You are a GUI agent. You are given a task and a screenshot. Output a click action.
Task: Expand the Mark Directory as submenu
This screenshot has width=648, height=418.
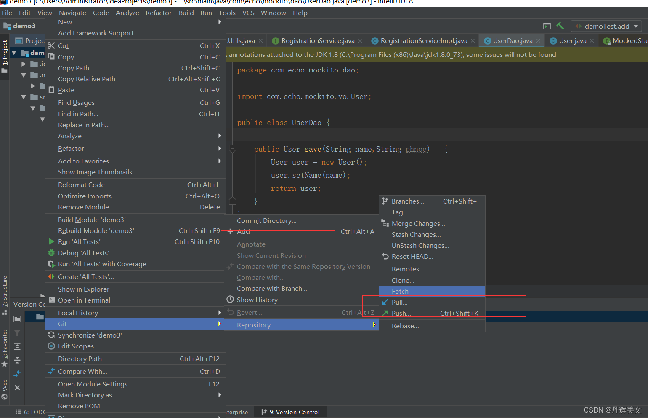point(219,395)
